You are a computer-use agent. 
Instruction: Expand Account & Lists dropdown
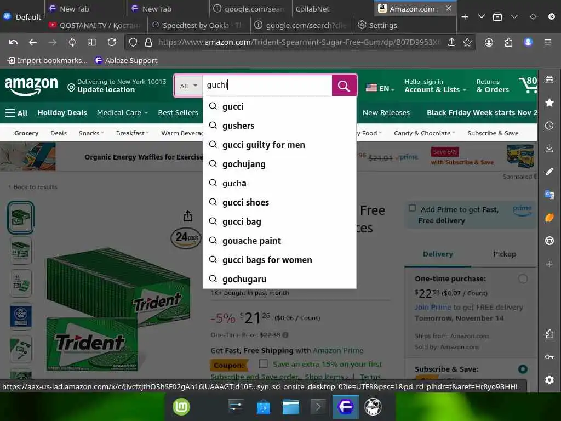pos(436,86)
